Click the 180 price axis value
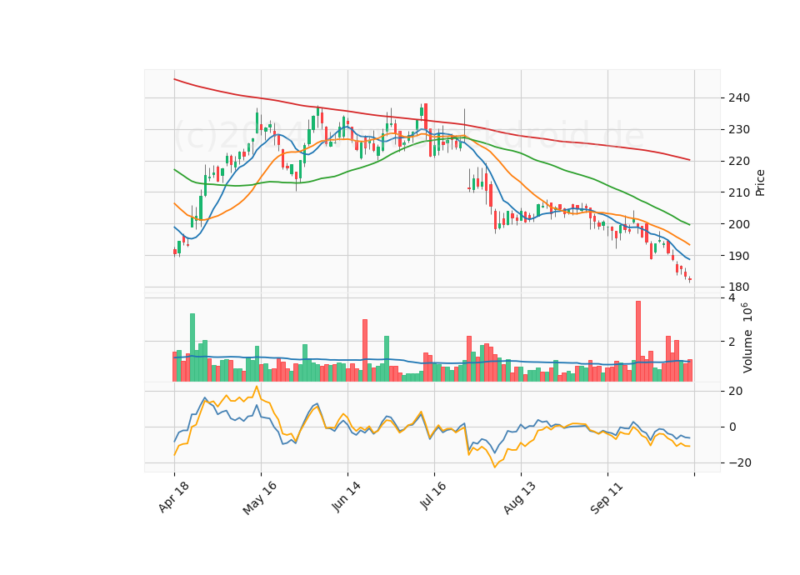Screen dimensions: 800x575 [x=739, y=287]
